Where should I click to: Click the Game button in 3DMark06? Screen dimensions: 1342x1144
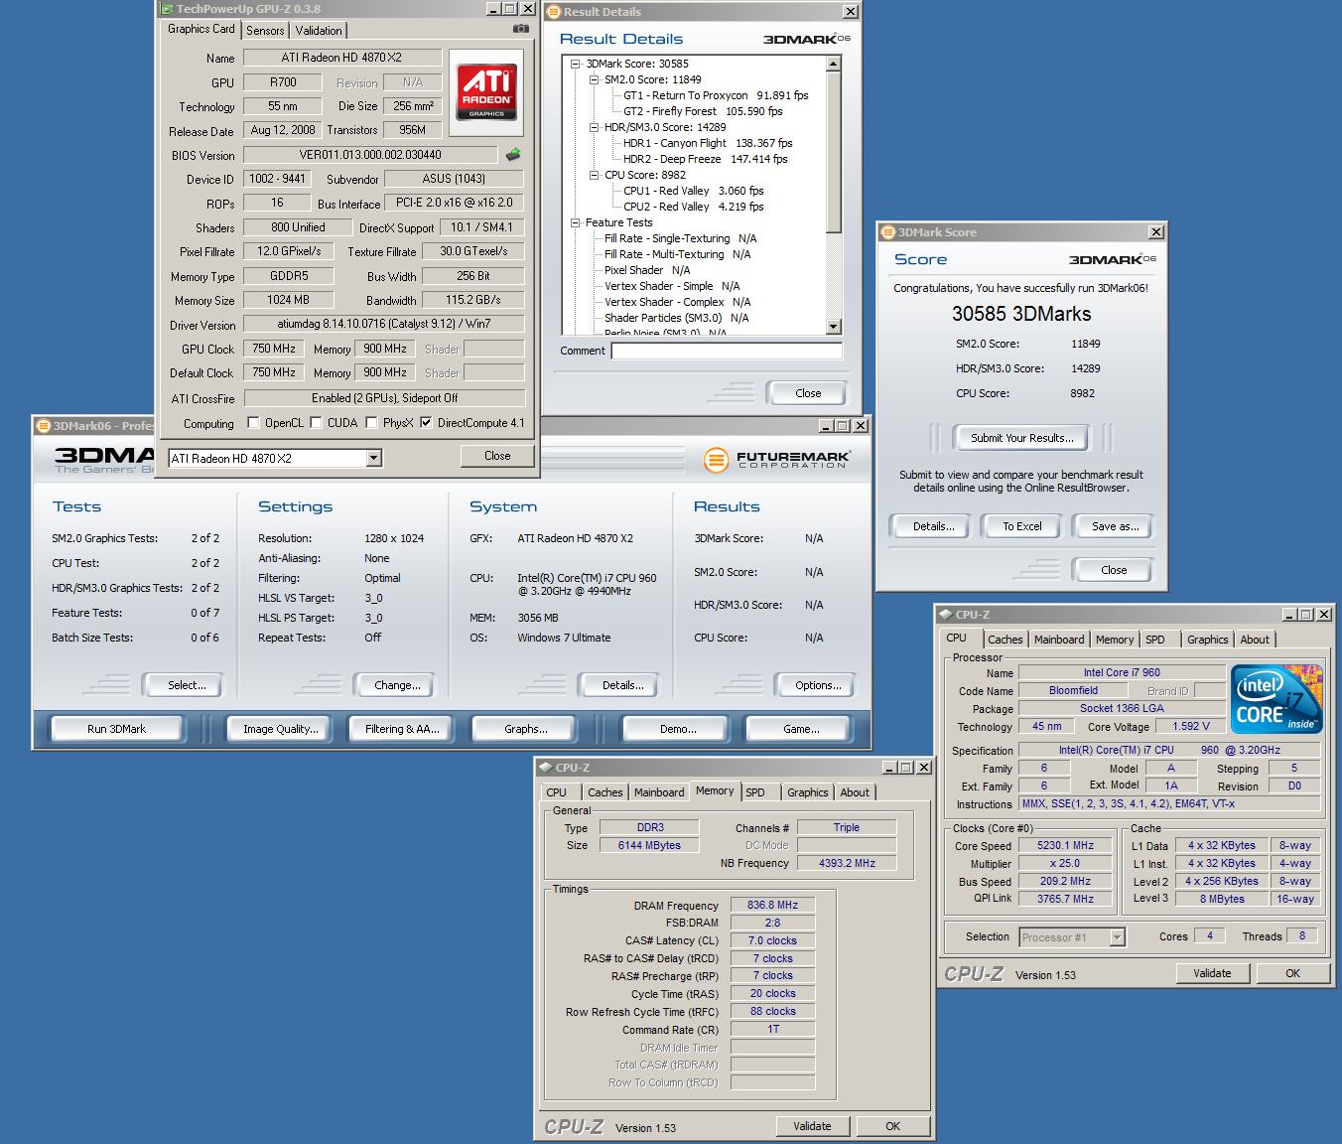coord(801,729)
